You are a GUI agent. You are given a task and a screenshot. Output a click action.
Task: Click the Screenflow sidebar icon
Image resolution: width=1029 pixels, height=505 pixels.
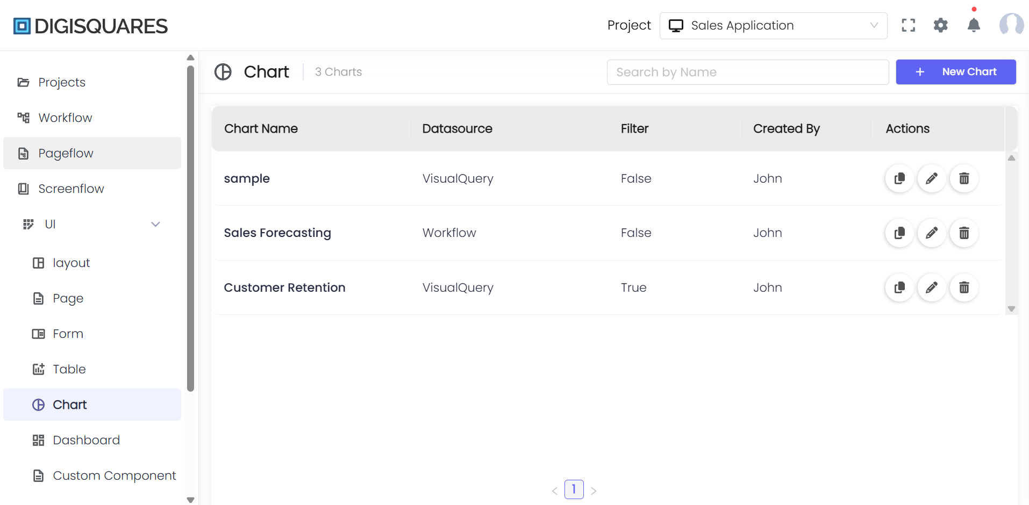tap(23, 189)
